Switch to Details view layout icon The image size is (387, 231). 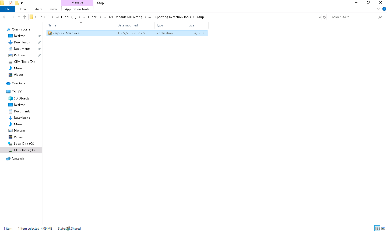coord(377,228)
